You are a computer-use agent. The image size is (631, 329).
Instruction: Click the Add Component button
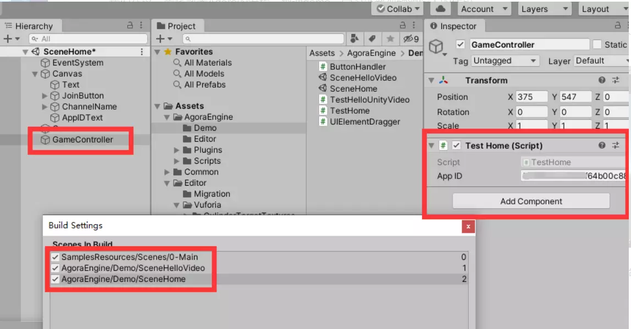531,201
